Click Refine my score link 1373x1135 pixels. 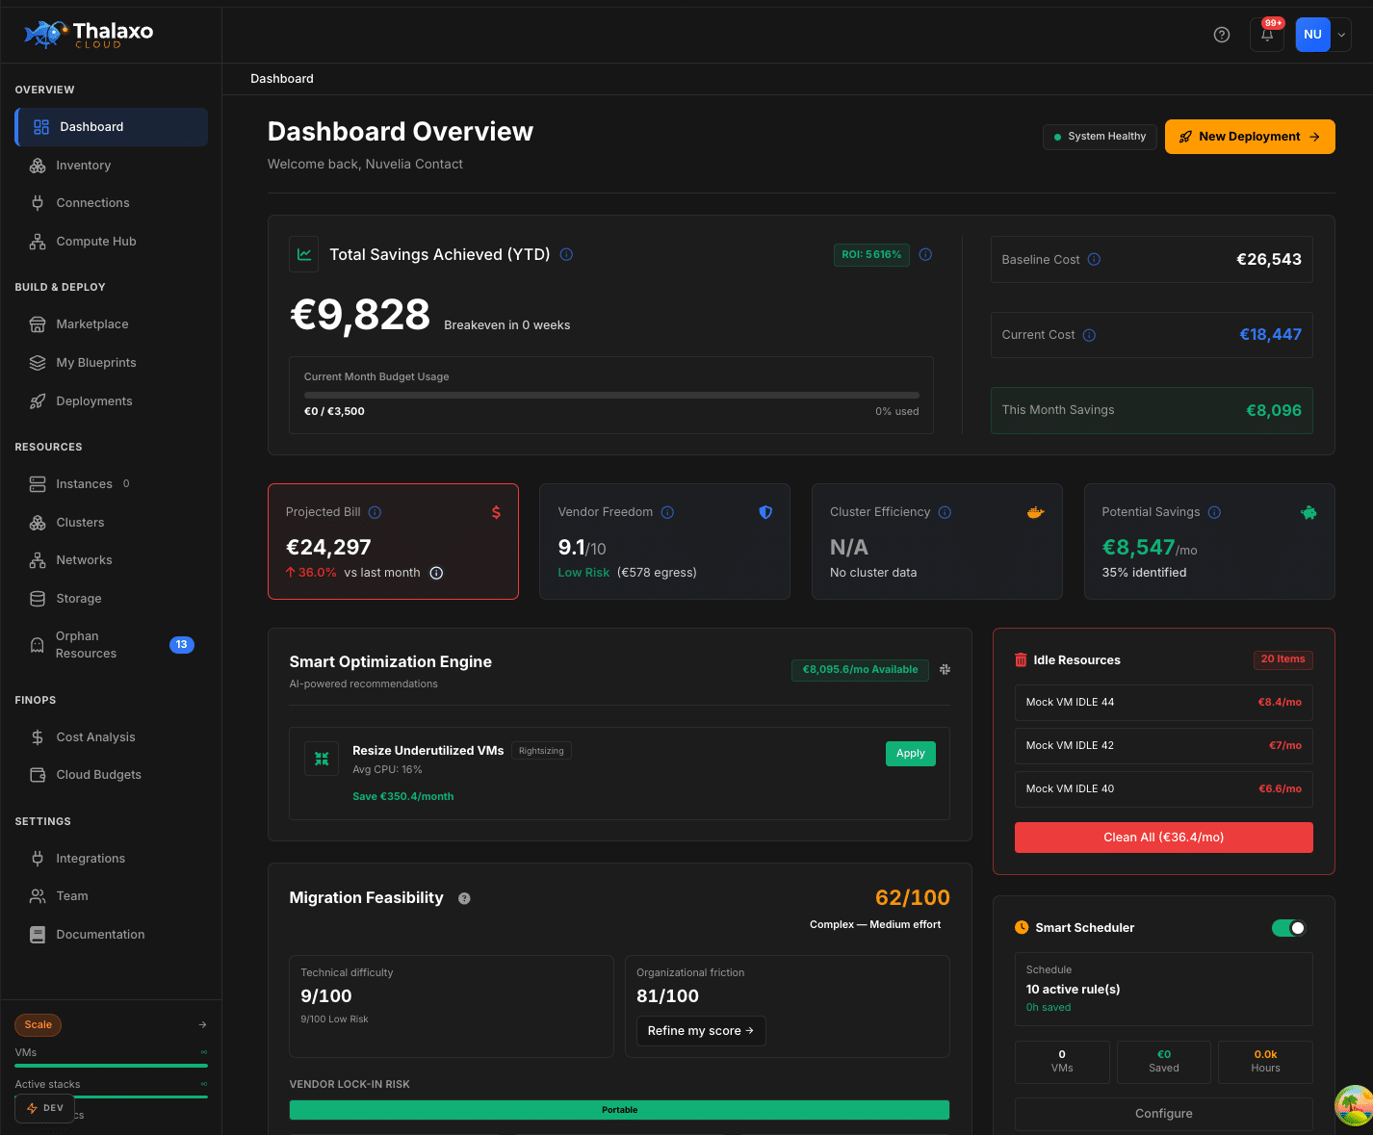701,1031
